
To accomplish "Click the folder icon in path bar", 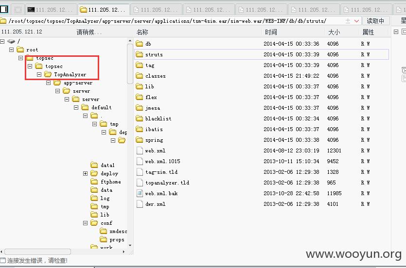I will (x=3, y=21).
